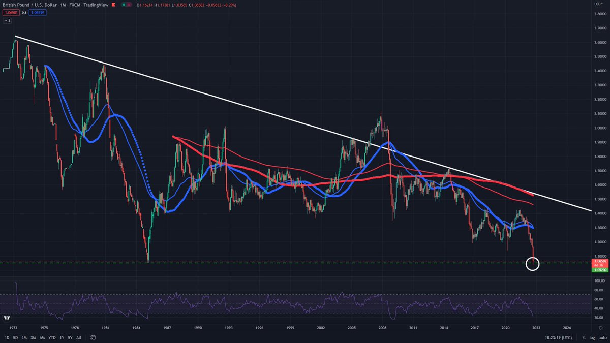
Task: Click the circled candle low near 1.05
Action: (x=533, y=263)
